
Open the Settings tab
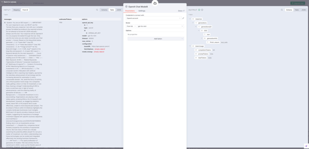142,11
